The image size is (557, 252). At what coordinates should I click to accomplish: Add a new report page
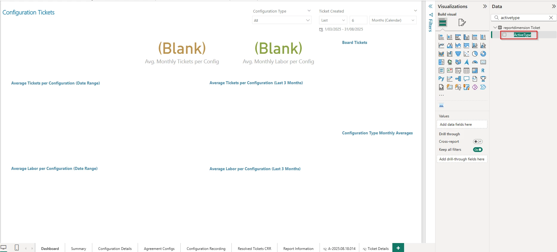click(398, 248)
